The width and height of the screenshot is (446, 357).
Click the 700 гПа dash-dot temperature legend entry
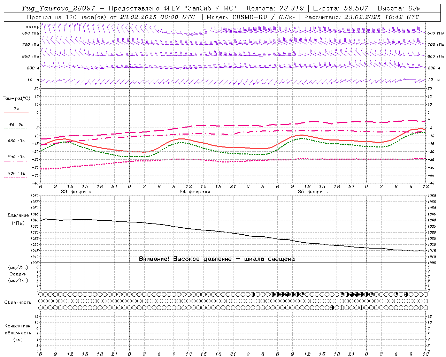[16, 159]
